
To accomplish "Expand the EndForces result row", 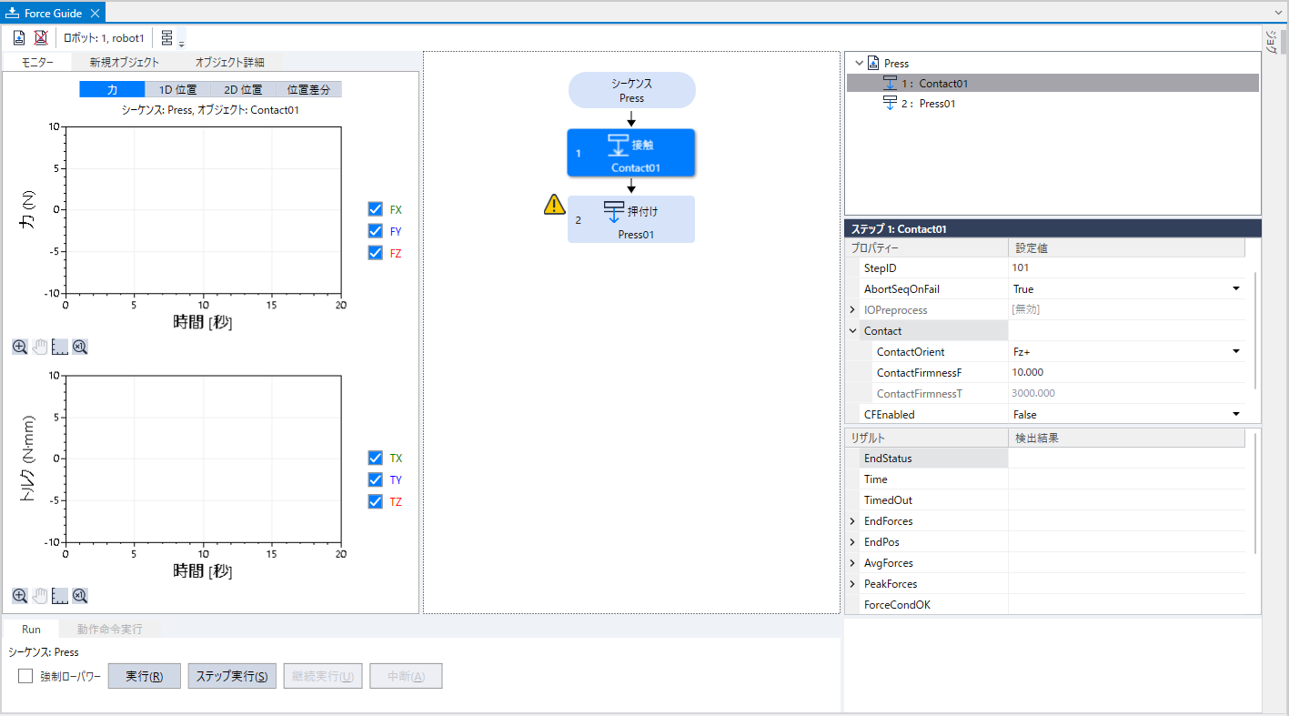I will click(x=852, y=521).
